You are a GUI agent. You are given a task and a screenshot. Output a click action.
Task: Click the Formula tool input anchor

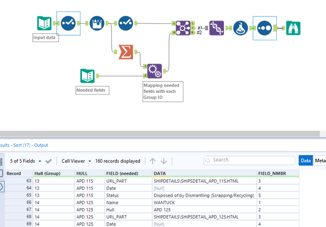[x=231, y=28]
